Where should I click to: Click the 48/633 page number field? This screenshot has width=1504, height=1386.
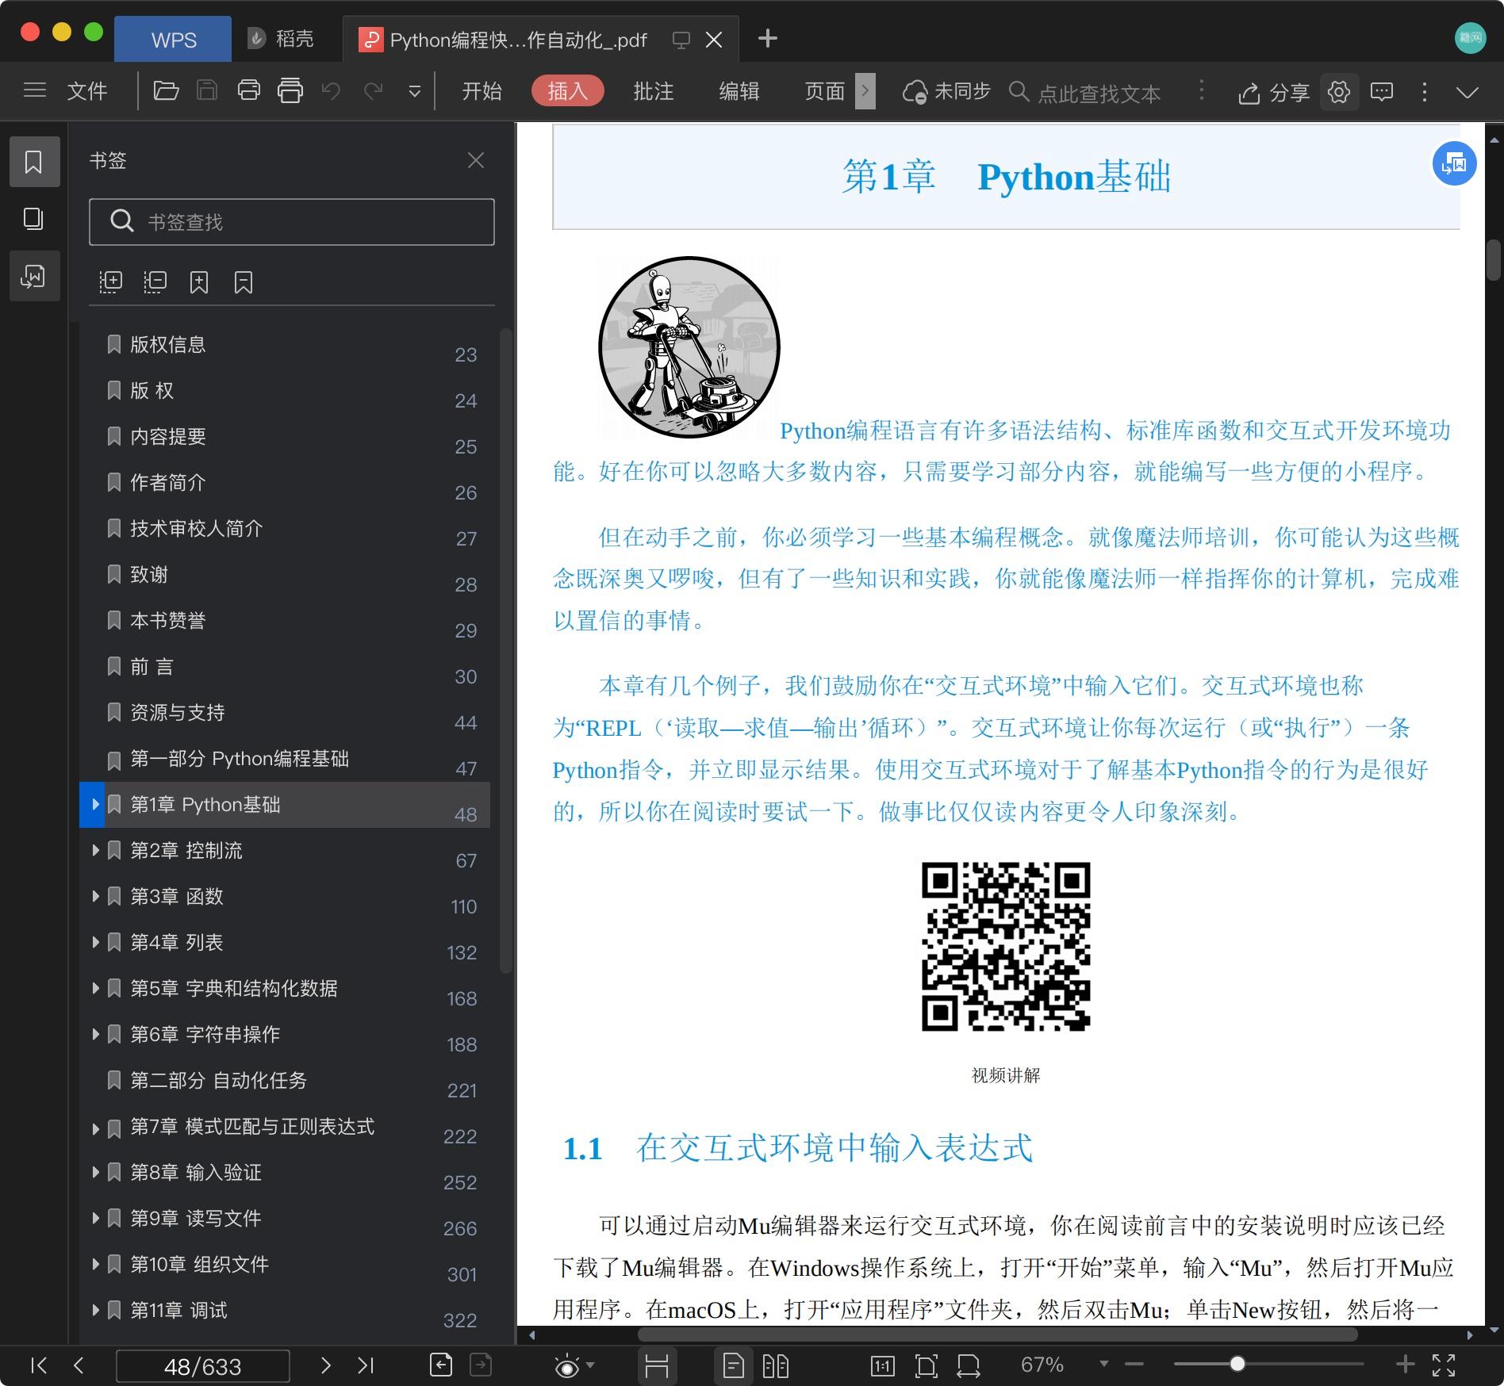(203, 1366)
